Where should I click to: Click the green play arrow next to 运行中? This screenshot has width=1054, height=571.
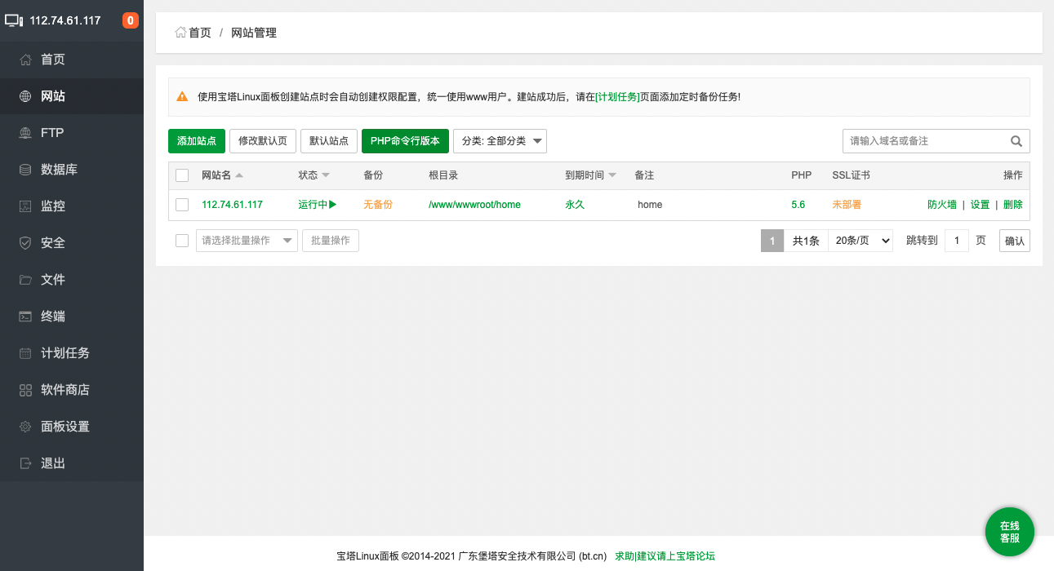pos(333,205)
